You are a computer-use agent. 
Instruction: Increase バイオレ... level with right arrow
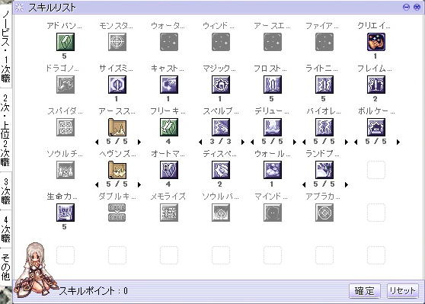click(347, 142)
